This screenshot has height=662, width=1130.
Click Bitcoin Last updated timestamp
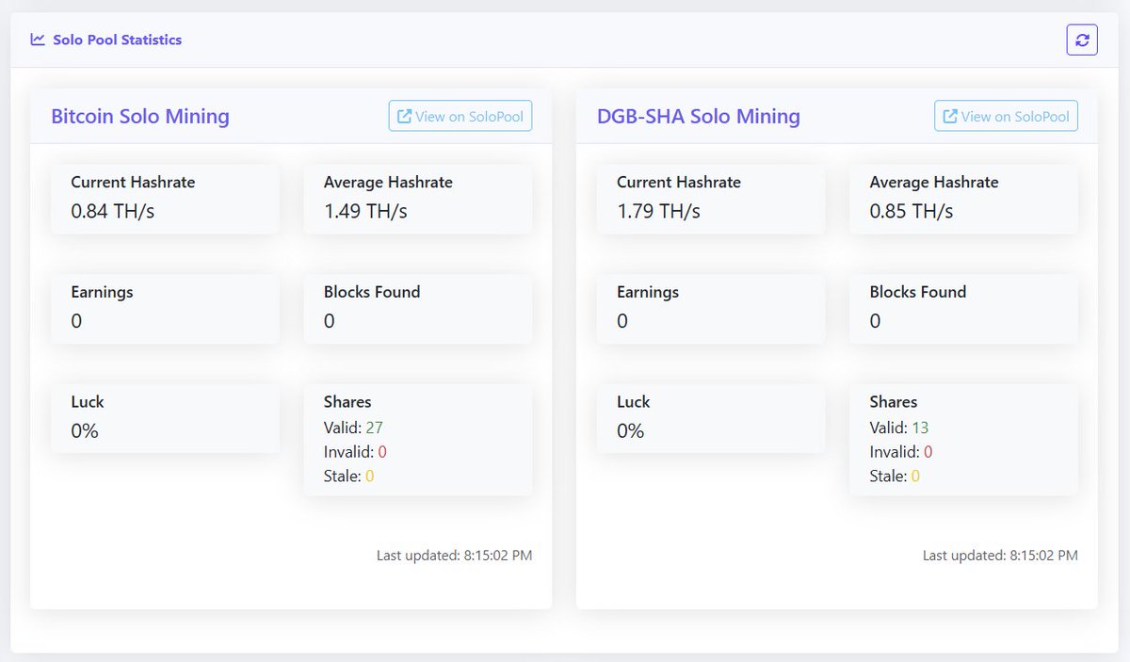454,556
